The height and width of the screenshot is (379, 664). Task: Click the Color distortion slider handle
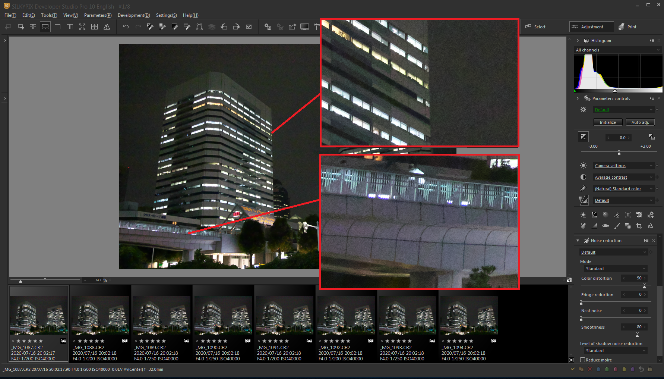(x=644, y=286)
